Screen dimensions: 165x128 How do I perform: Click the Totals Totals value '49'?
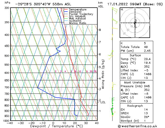[x=146, y=47]
